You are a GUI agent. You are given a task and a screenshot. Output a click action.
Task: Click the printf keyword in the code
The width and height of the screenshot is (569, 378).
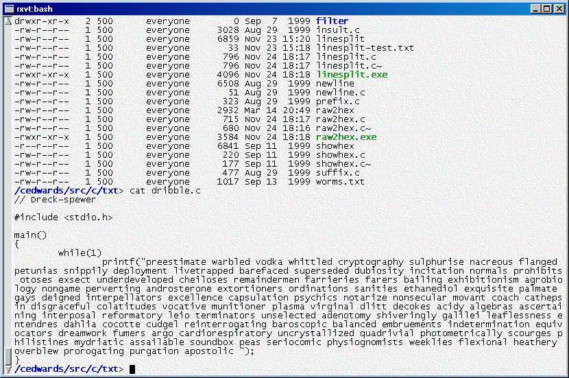coord(118,261)
